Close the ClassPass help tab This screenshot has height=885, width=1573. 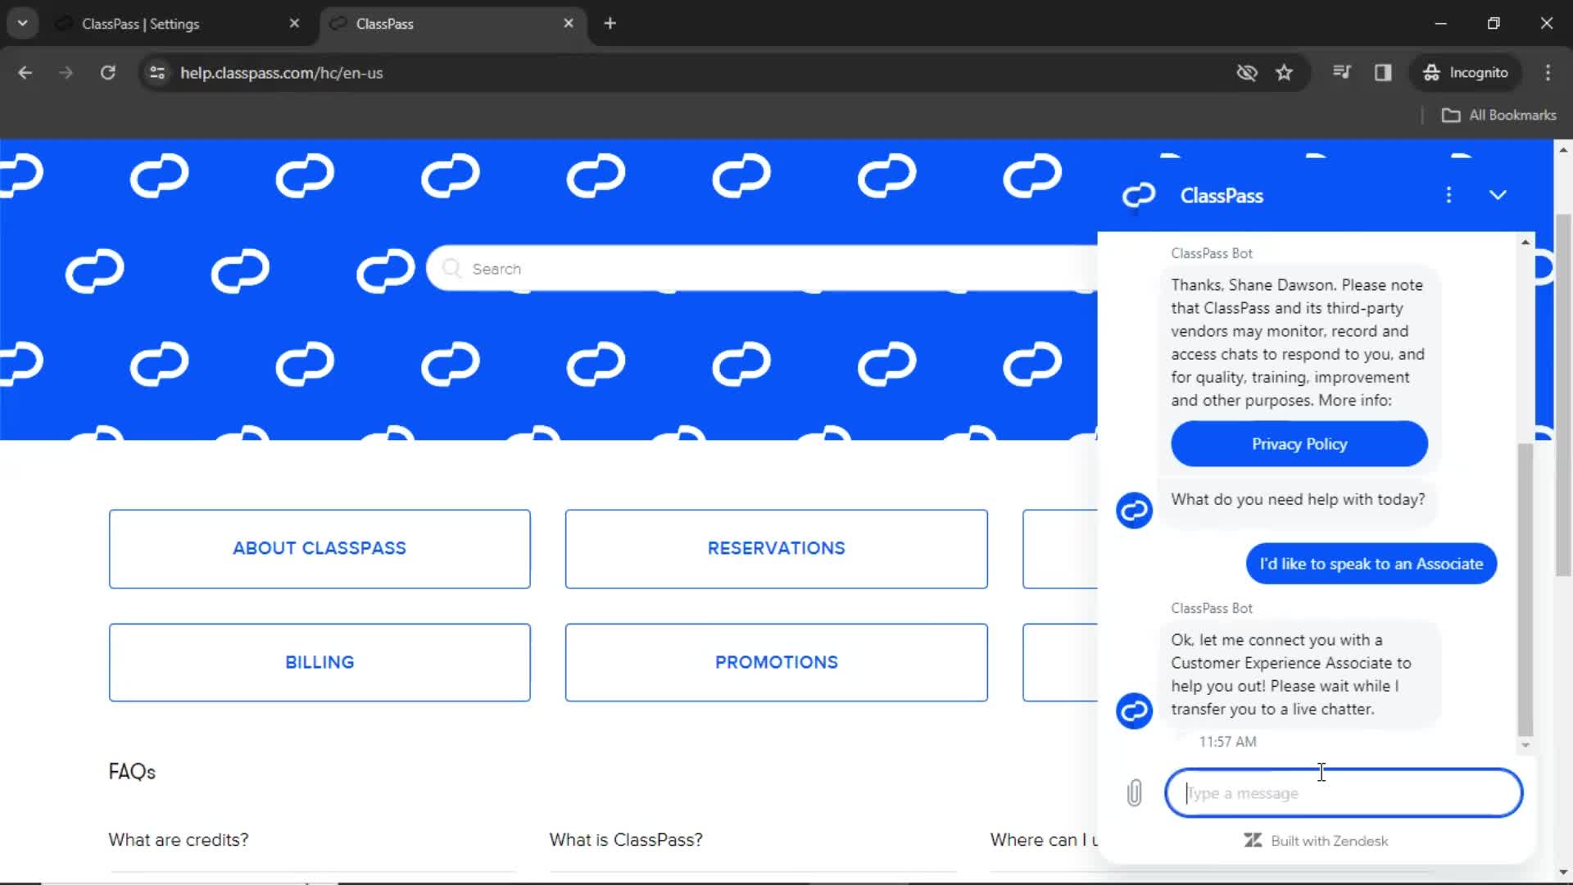coord(569,24)
